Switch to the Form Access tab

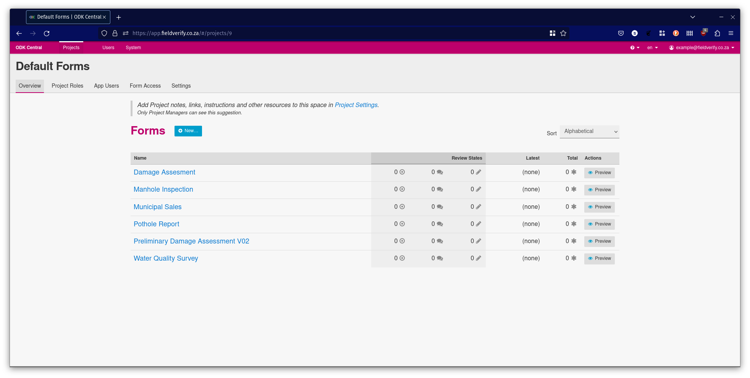(145, 86)
